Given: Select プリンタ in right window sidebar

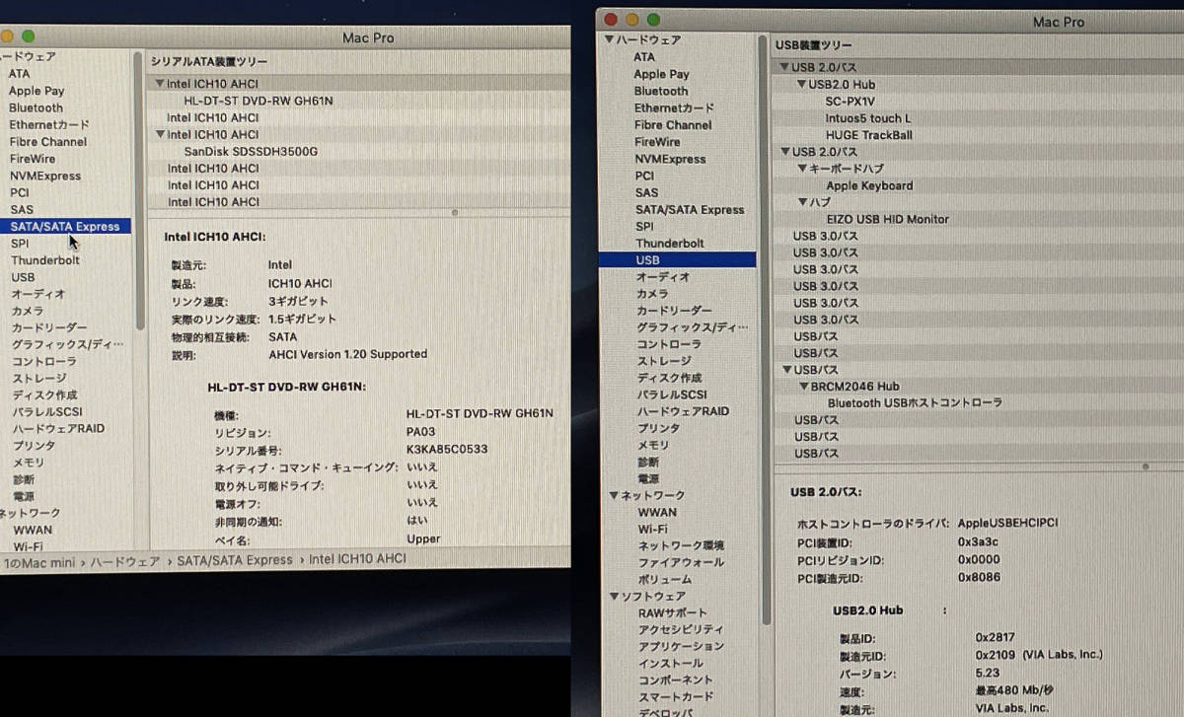Looking at the screenshot, I should click(x=658, y=429).
